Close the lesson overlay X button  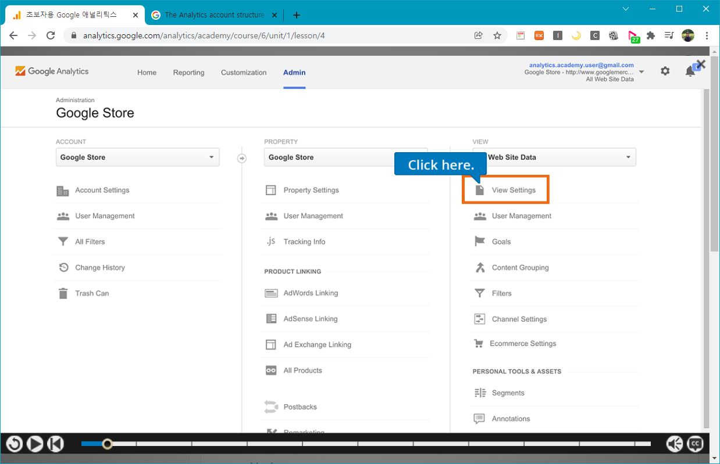point(701,64)
